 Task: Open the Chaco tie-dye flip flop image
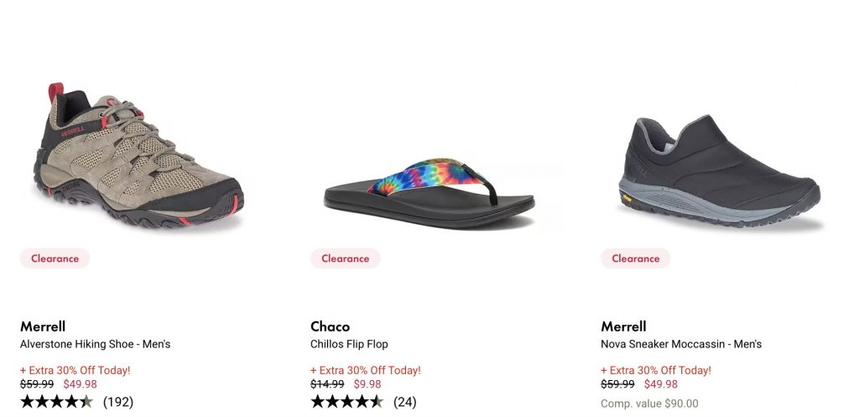pos(429,193)
